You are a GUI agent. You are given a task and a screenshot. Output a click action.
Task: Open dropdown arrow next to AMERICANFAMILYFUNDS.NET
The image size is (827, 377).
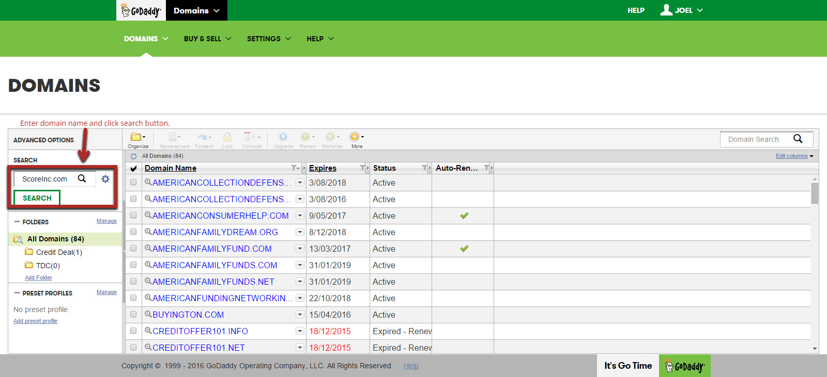[x=300, y=282]
